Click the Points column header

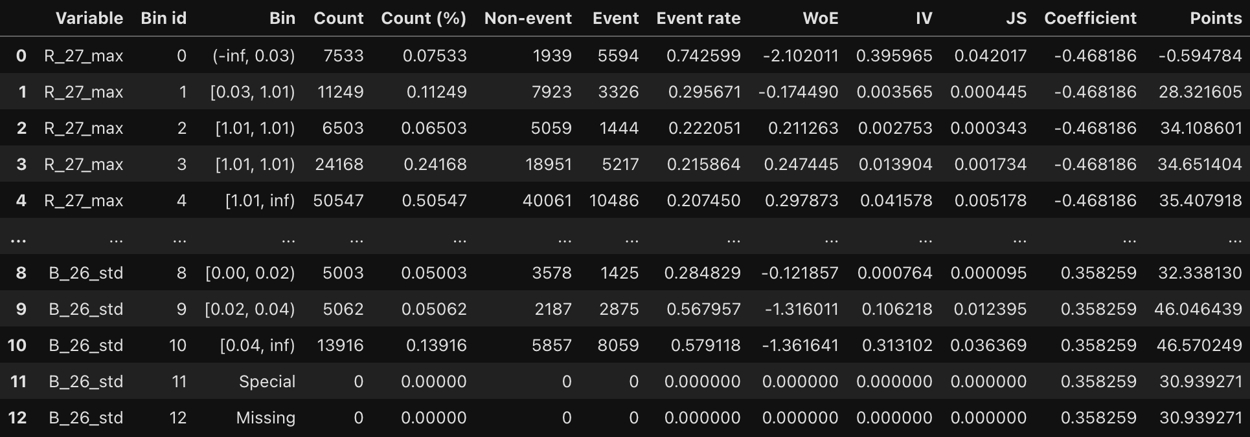point(1216,18)
